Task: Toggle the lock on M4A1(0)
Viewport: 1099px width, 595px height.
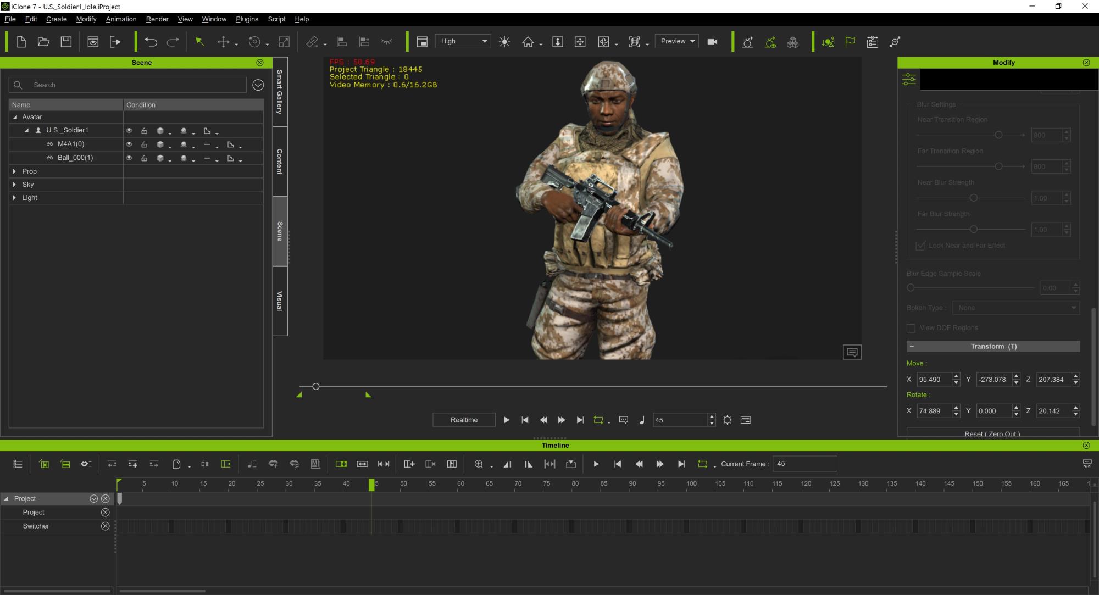Action: point(144,144)
